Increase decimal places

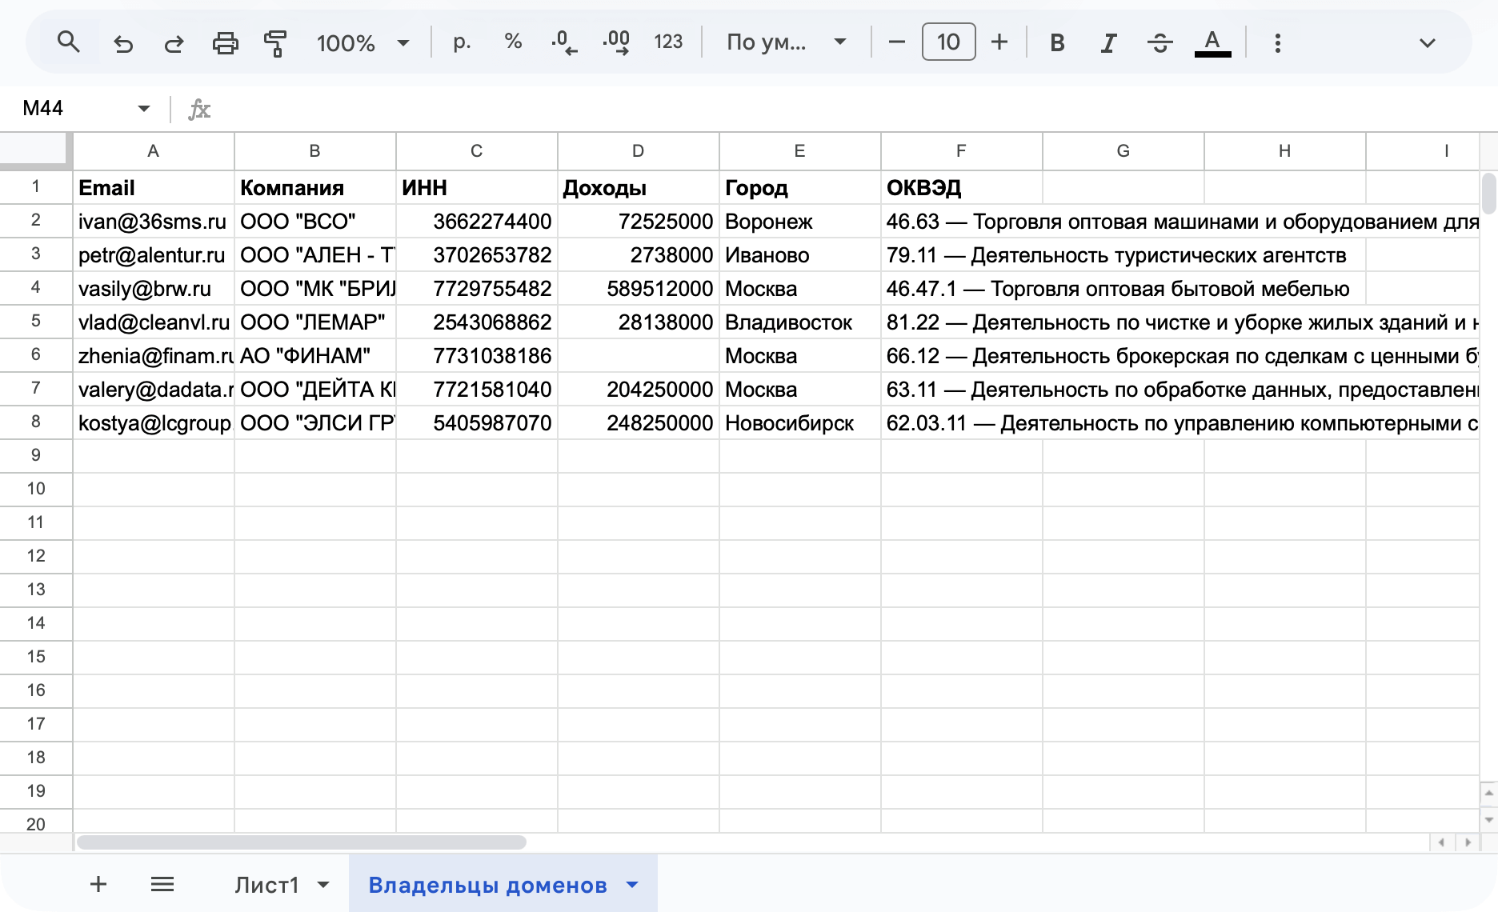click(x=616, y=42)
